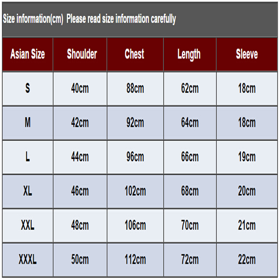Select the Length column header
Screen dimensions: 280x280
190,54
